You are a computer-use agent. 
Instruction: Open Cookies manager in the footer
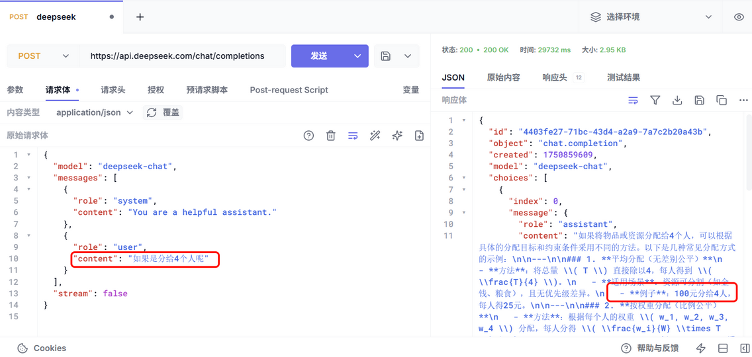(42, 348)
